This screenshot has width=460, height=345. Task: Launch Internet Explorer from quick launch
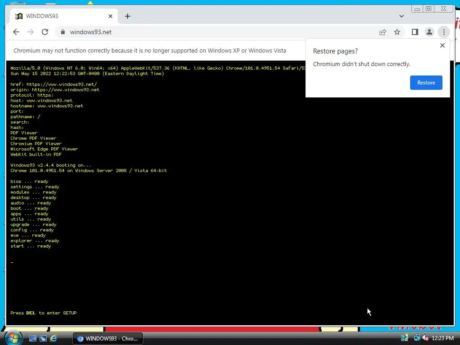(x=53, y=339)
